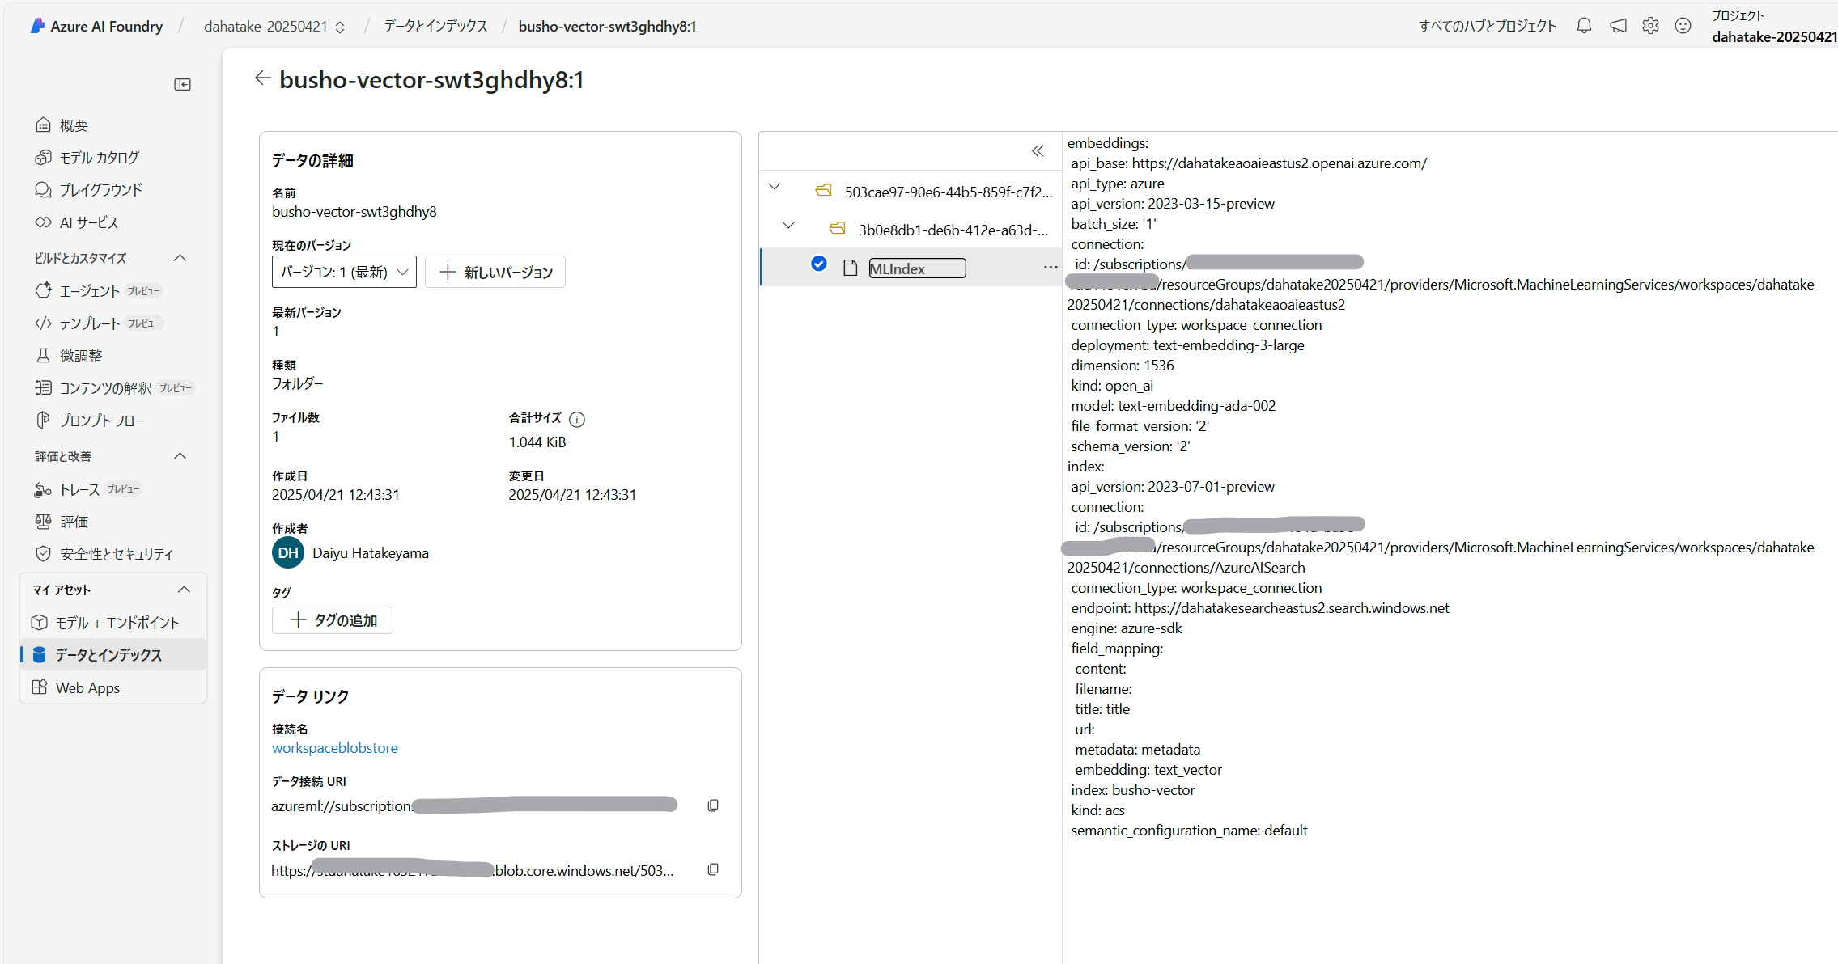Open the workspaceblobstore connection link

tap(334, 748)
